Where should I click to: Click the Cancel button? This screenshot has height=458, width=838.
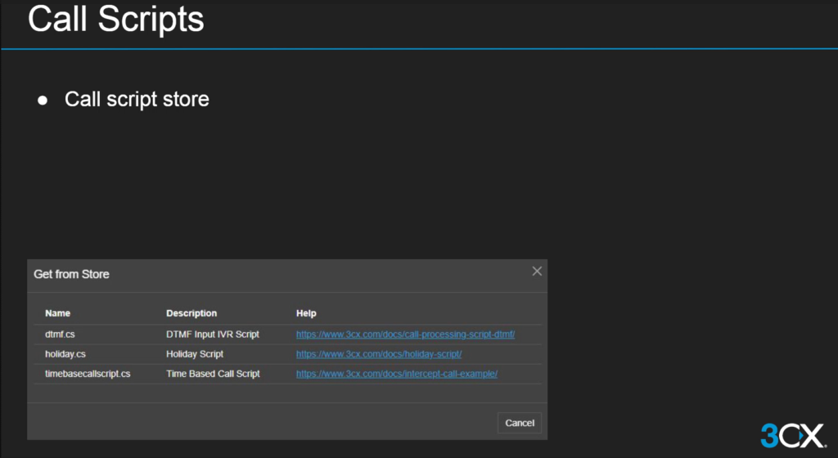pyautogui.click(x=520, y=423)
